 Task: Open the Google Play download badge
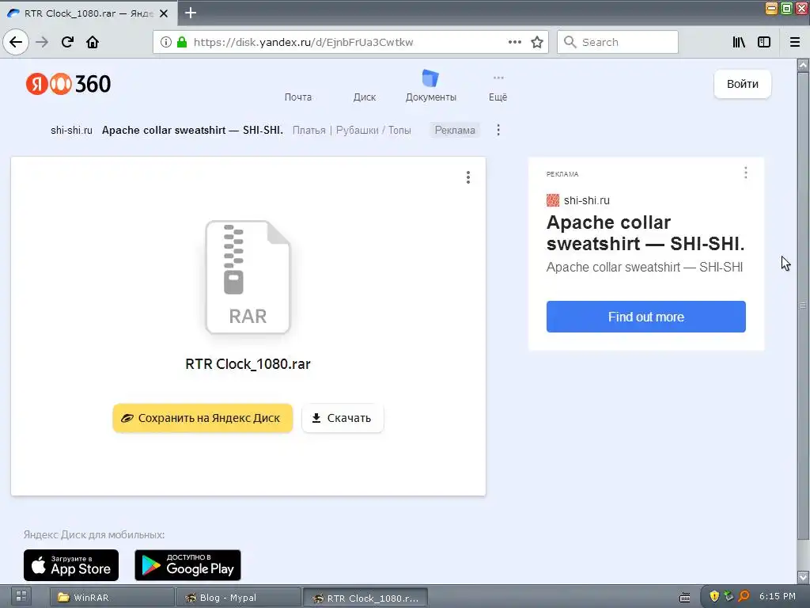(x=187, y=565)
